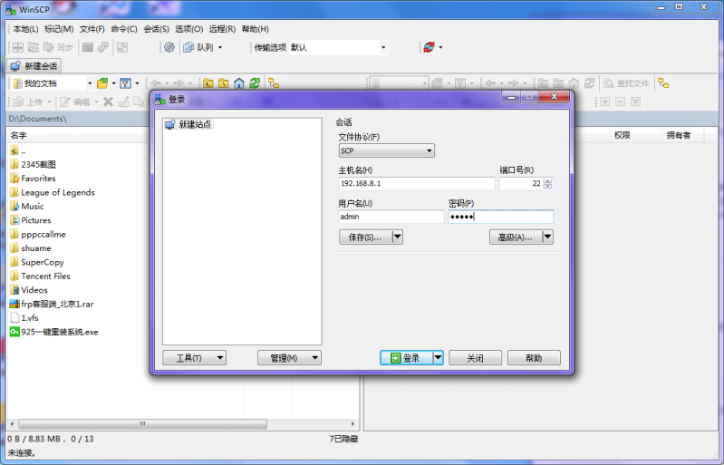
Task: Switch to the 新建会话 tab
Action: pyautogui.click(x=34, y=66)
